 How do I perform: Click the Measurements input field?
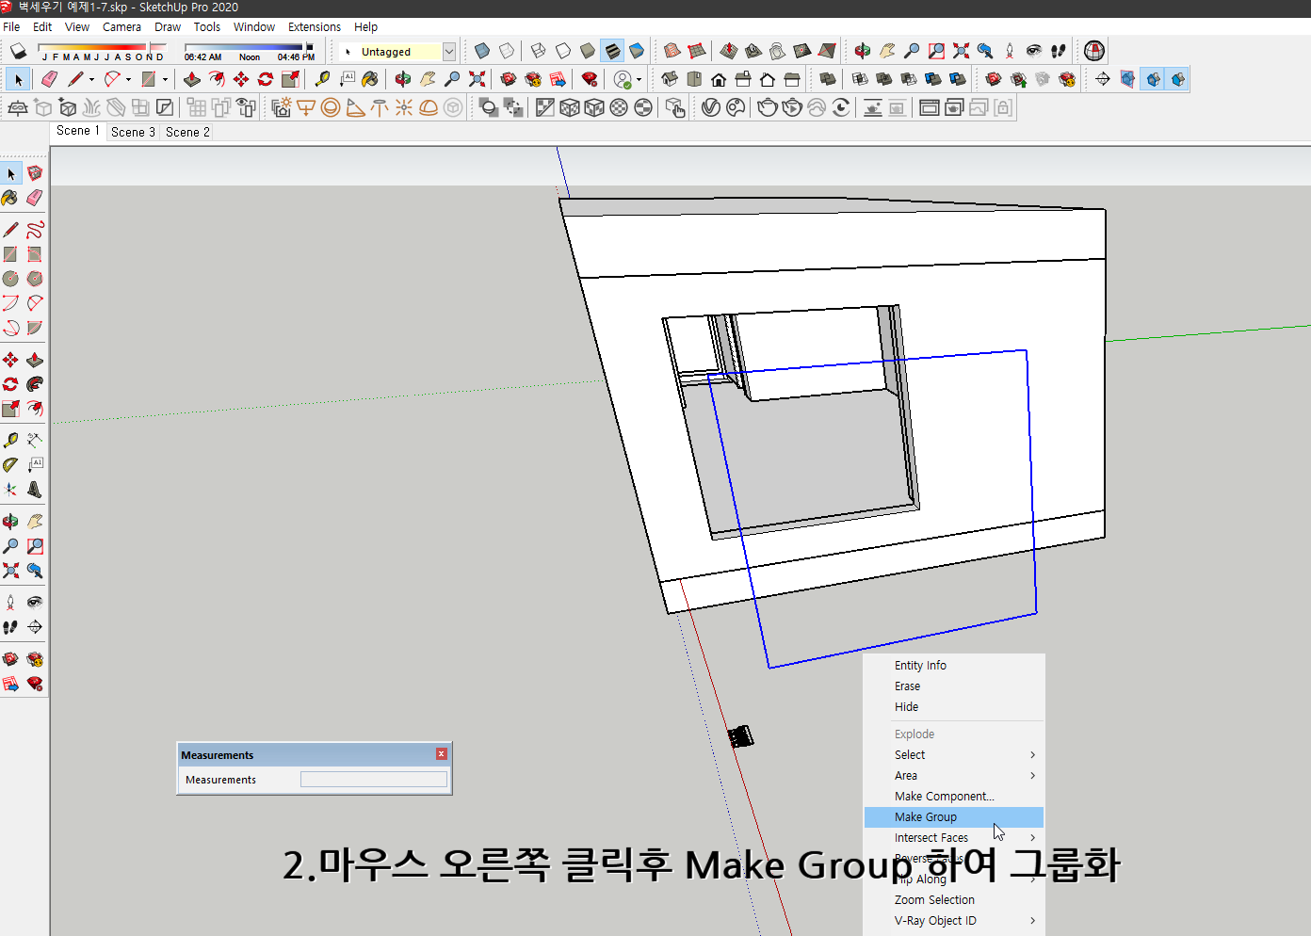(373, 779)
